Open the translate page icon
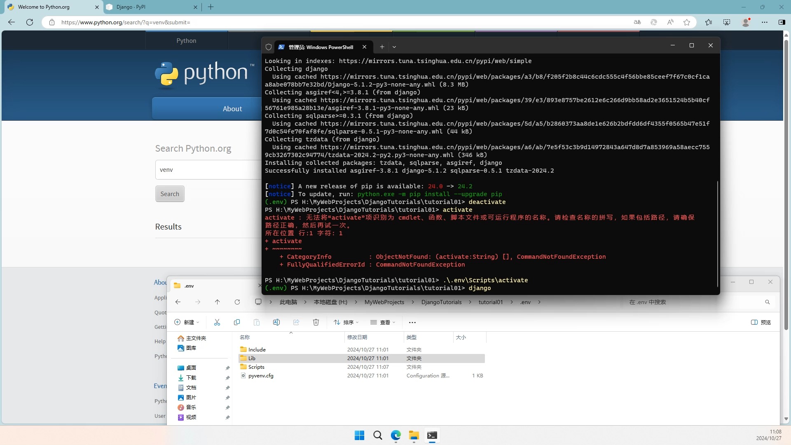The image size is (791, 445). (637, 22)
